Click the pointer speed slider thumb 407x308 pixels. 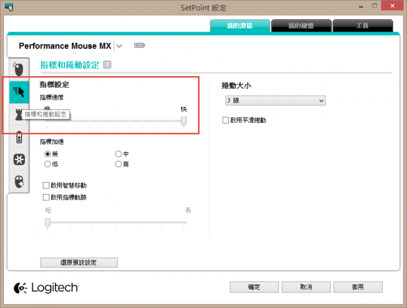point(184,121)
